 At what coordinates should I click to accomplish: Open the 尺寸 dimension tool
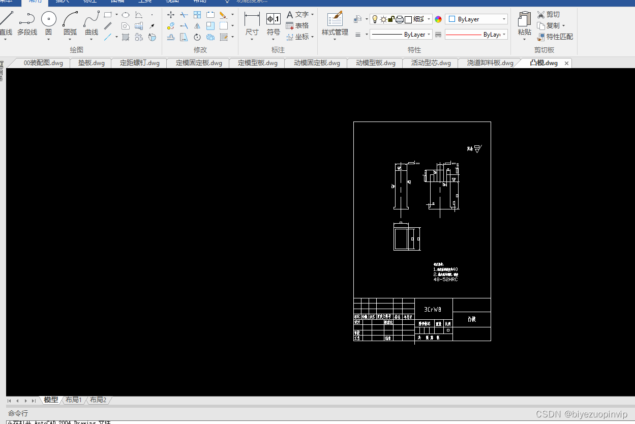point(252,24)
